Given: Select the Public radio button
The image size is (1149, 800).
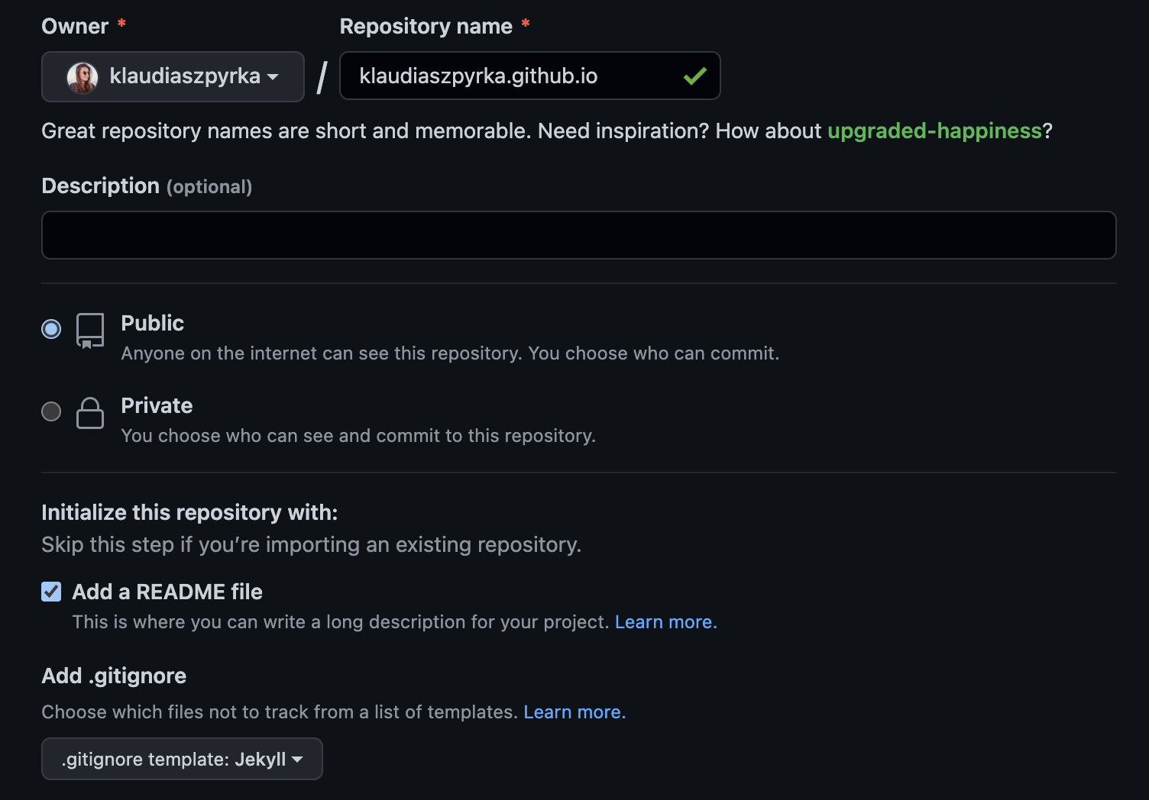Looking at the screenshot, I should [x=51, y=329].
